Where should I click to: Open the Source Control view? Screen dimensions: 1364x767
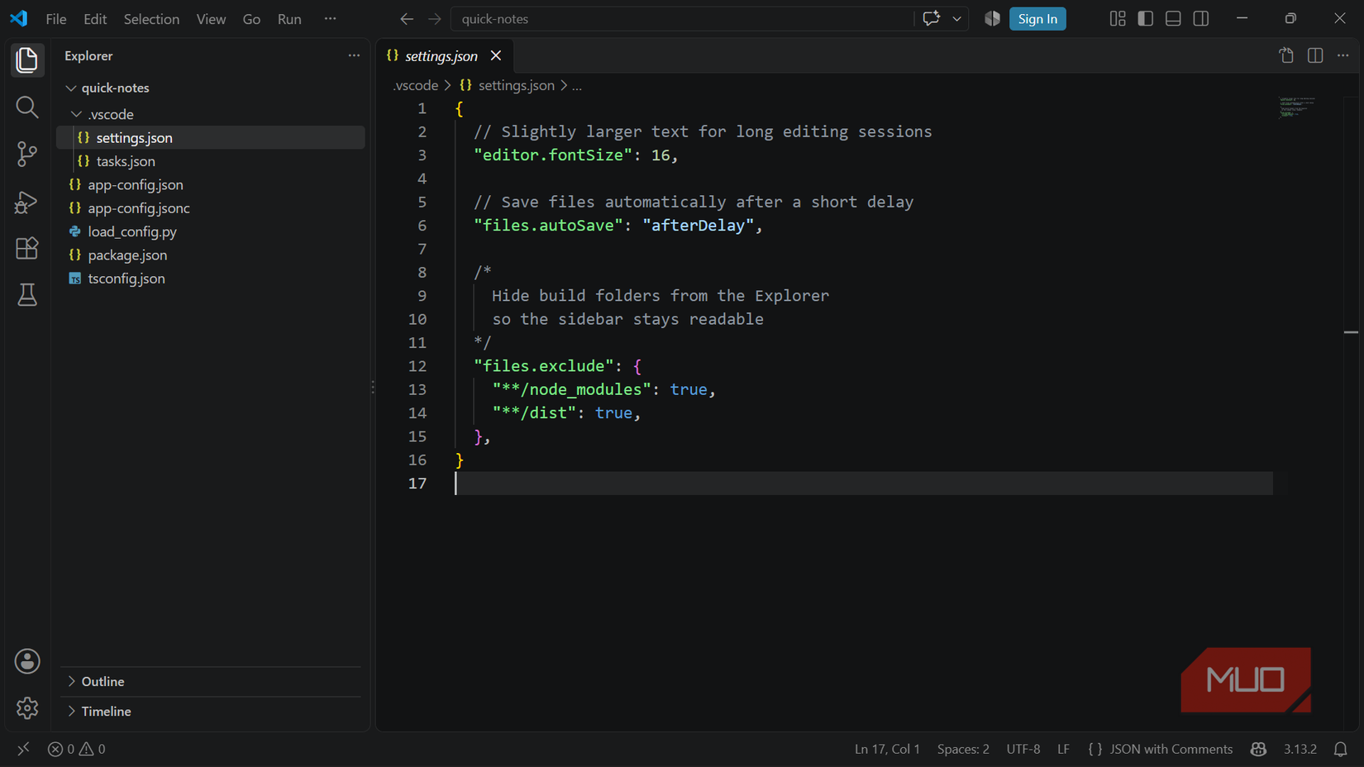tap(27, 155)
